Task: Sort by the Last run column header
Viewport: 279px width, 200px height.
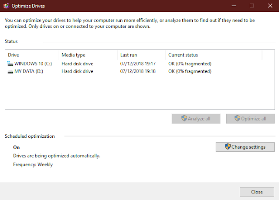Action: click(x=142, y=55)
